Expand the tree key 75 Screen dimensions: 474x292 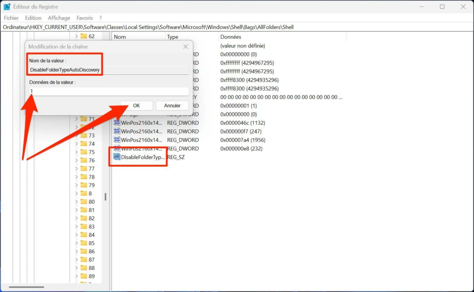(76, 152)
